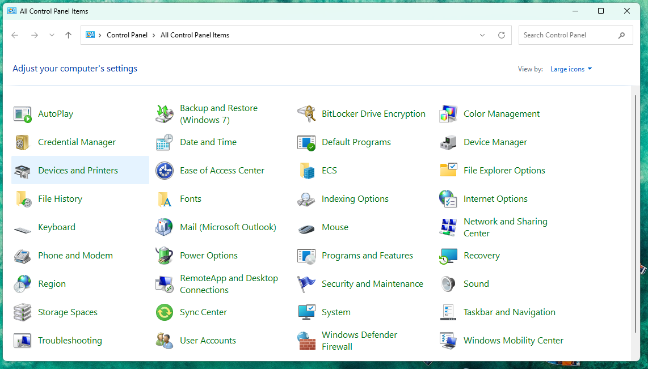Open the Windows Defender Firewall link

tap(360, 341)
